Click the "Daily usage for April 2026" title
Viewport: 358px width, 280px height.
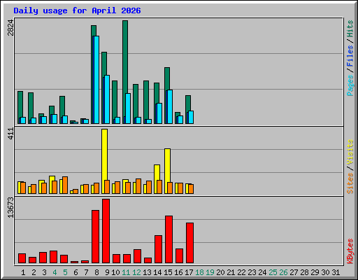[77, 11]
